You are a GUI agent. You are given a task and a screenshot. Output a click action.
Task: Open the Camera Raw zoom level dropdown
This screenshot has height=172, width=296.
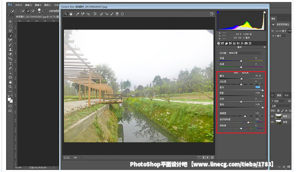coord(82,157)
